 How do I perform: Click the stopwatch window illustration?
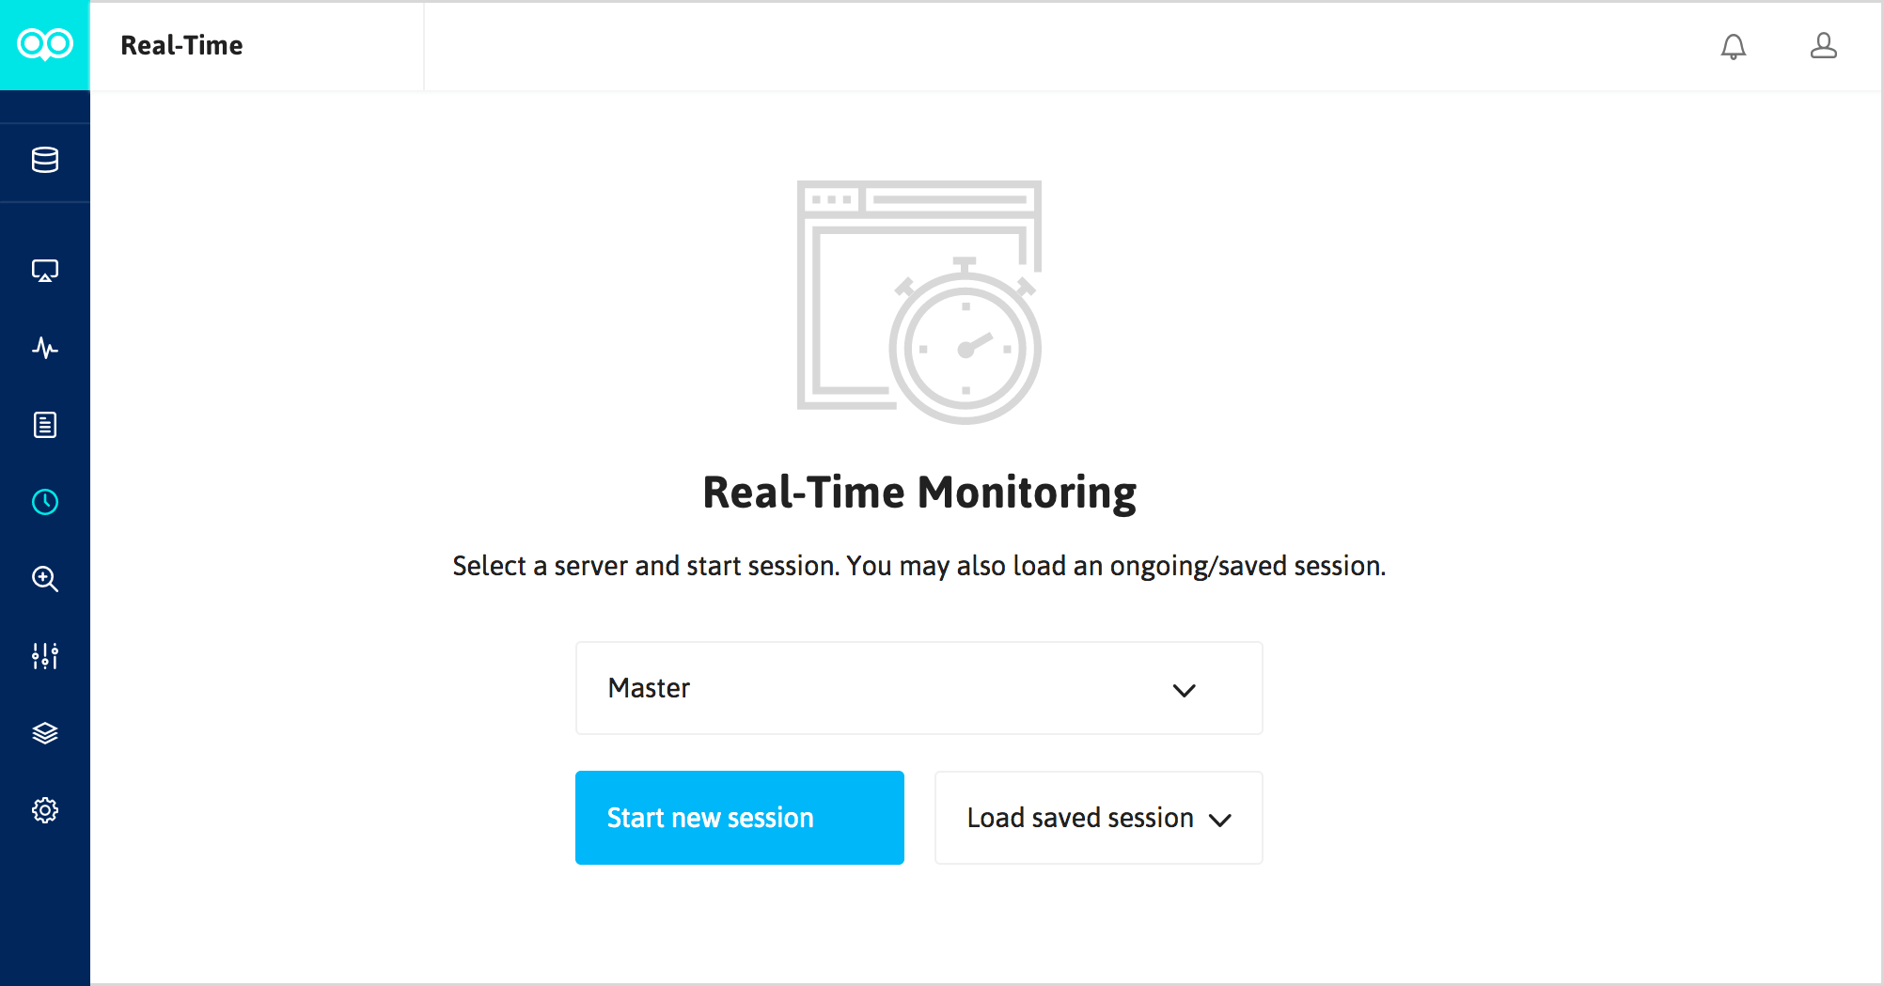tap(919, 301)
